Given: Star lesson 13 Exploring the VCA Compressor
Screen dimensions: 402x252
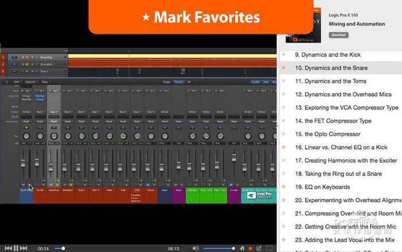Looking at the screenshot, I should pyautogui.click(x=284, y=108).
